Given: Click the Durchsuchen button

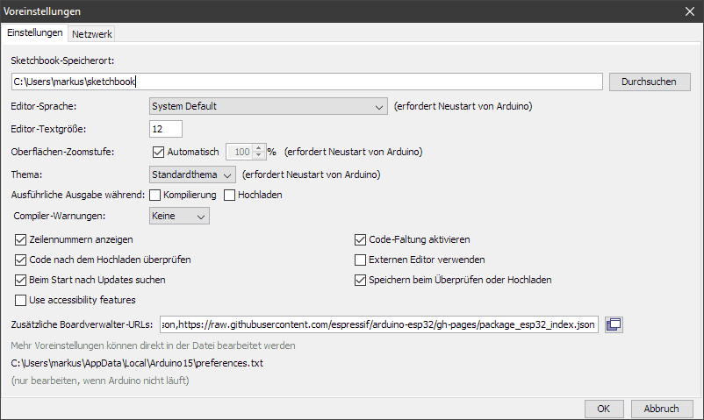Looking at the screenshot, I should (x=650, y=82).
